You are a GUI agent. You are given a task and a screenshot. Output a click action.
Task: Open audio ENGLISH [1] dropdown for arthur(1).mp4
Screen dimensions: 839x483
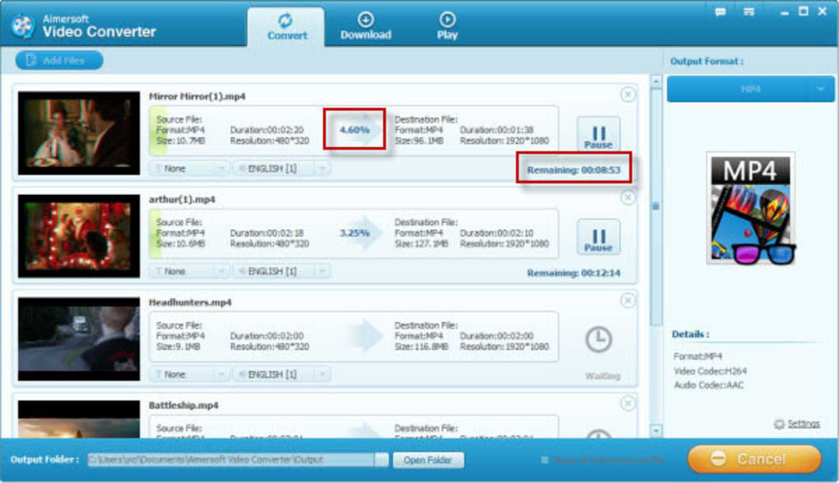coord(281,272)
